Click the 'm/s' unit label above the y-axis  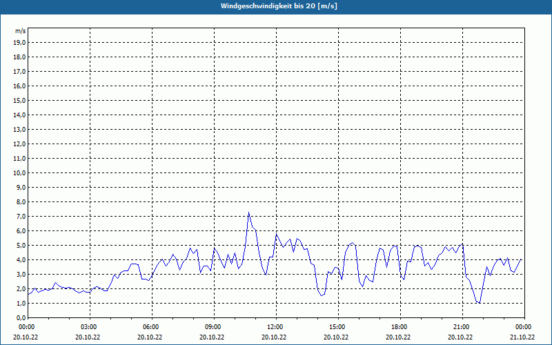(x=20, y=31)
